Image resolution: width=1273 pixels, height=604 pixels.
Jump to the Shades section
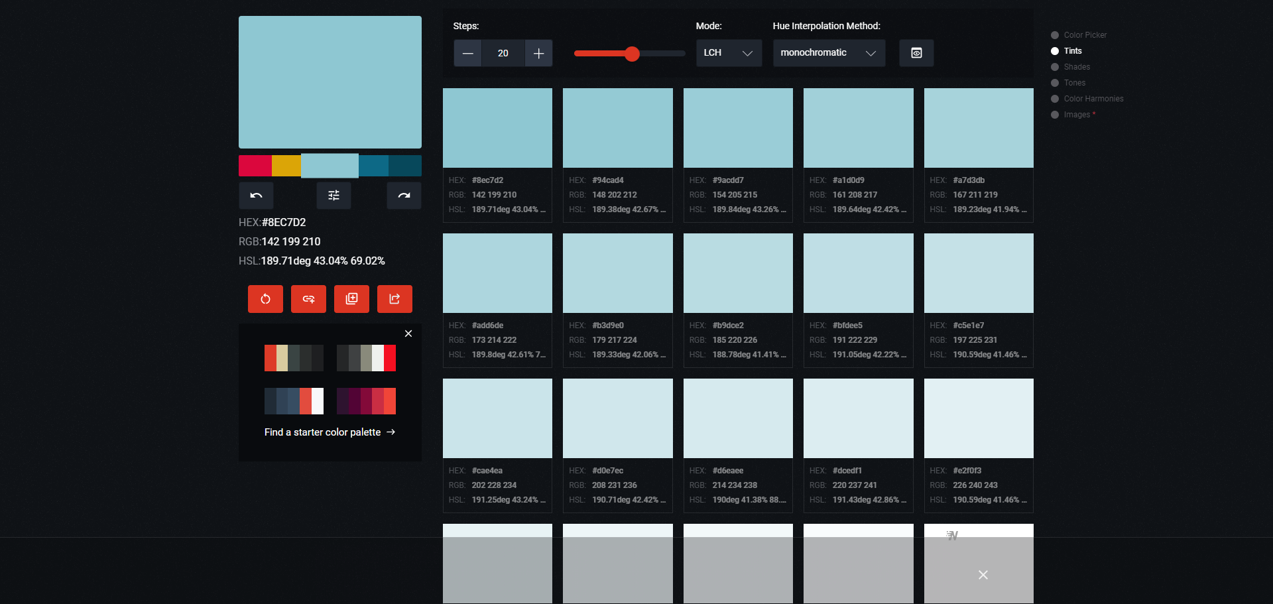coord(1070,67)
